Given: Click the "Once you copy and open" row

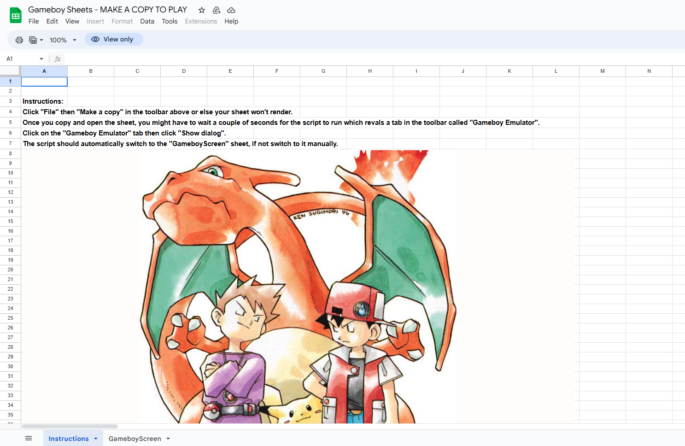Looking at the screenshot, I should pyautogui.click(x=281, y=123).
